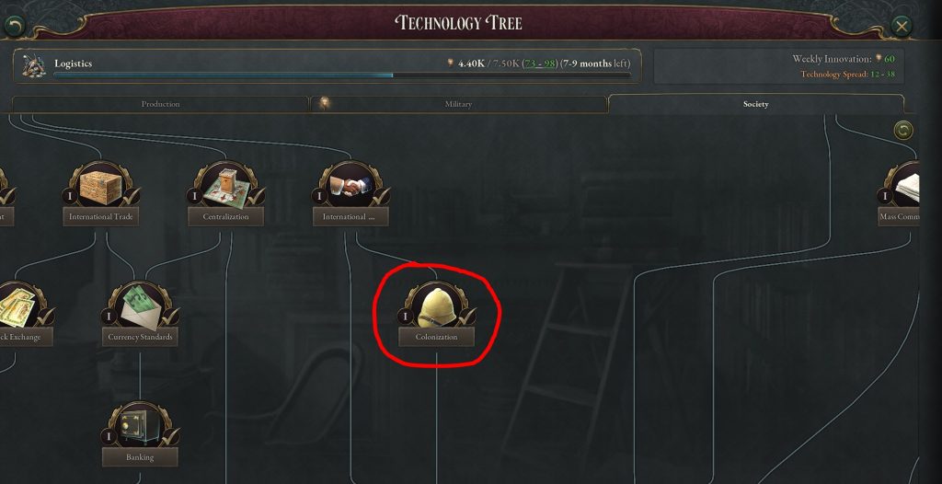Screen dimensions: 942x484
Task: Select the Currency Standards envelope icon
Action: [x=140, y=308]
